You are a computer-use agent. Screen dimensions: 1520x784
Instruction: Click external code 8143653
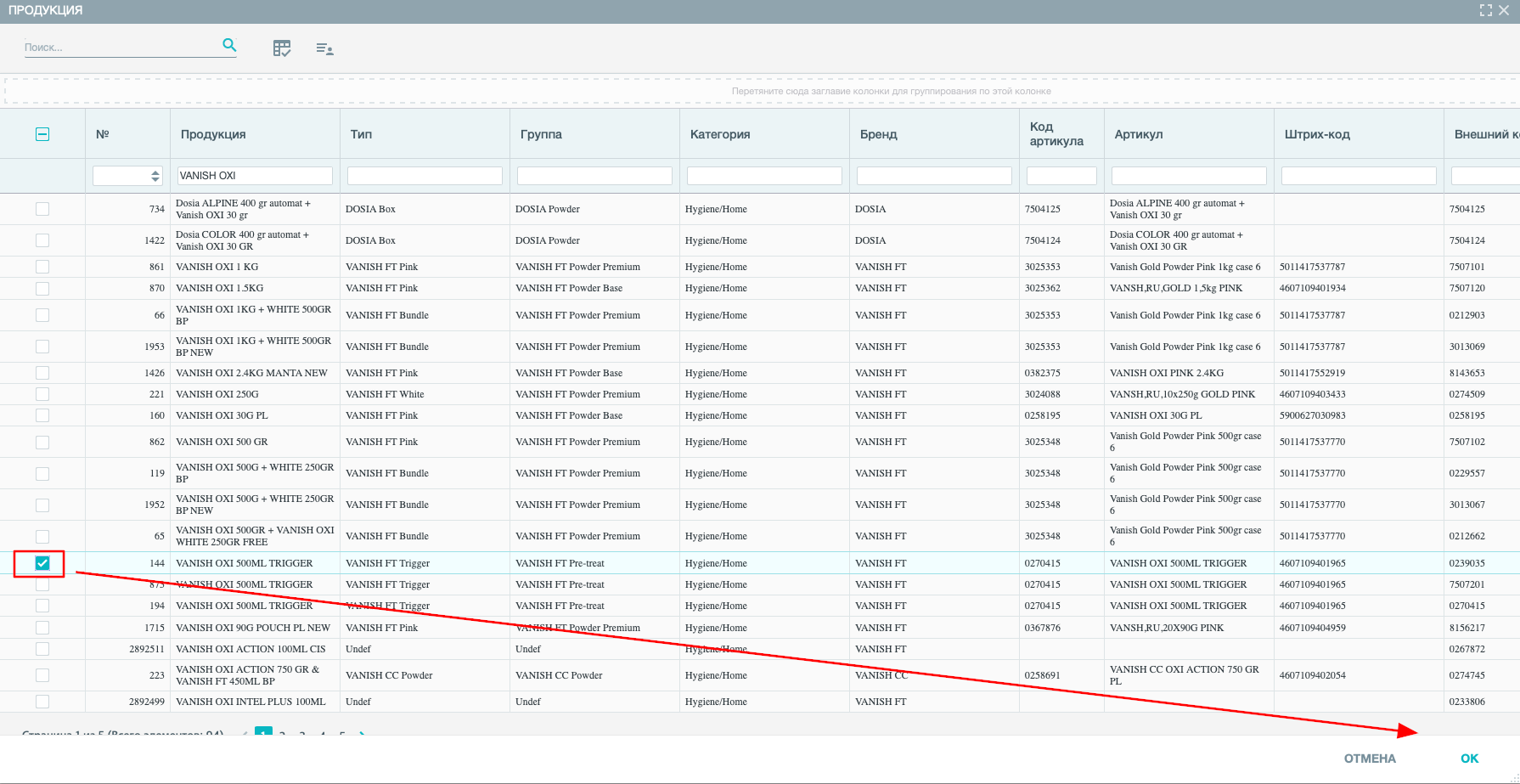coord(1467,373)
